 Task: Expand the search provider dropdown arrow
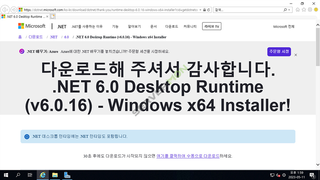pos(289,10)
